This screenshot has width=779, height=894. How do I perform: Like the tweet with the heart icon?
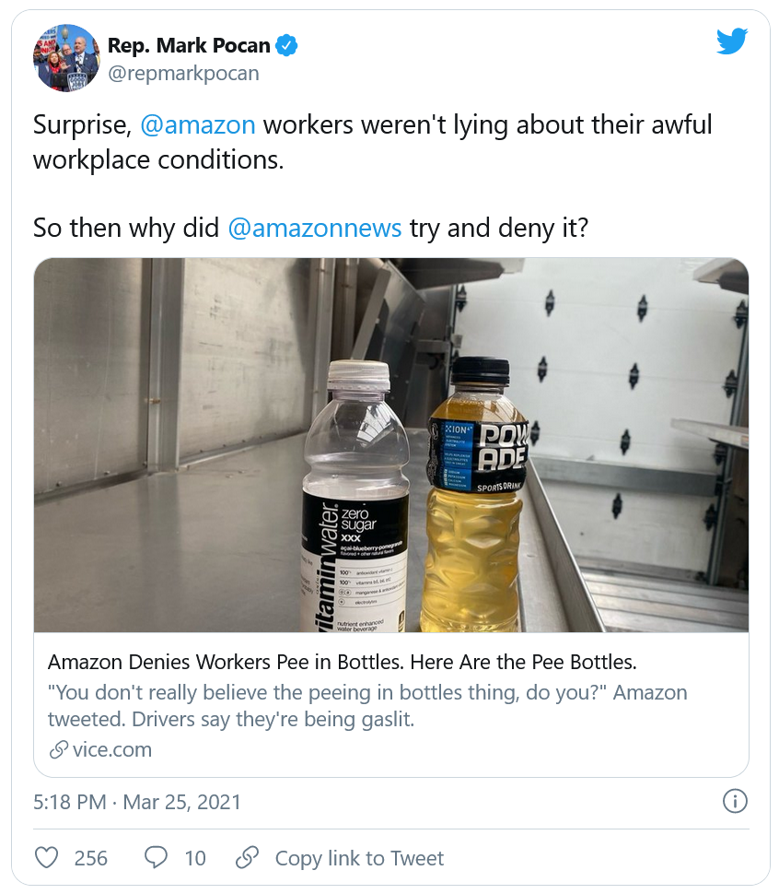(46, 858)
